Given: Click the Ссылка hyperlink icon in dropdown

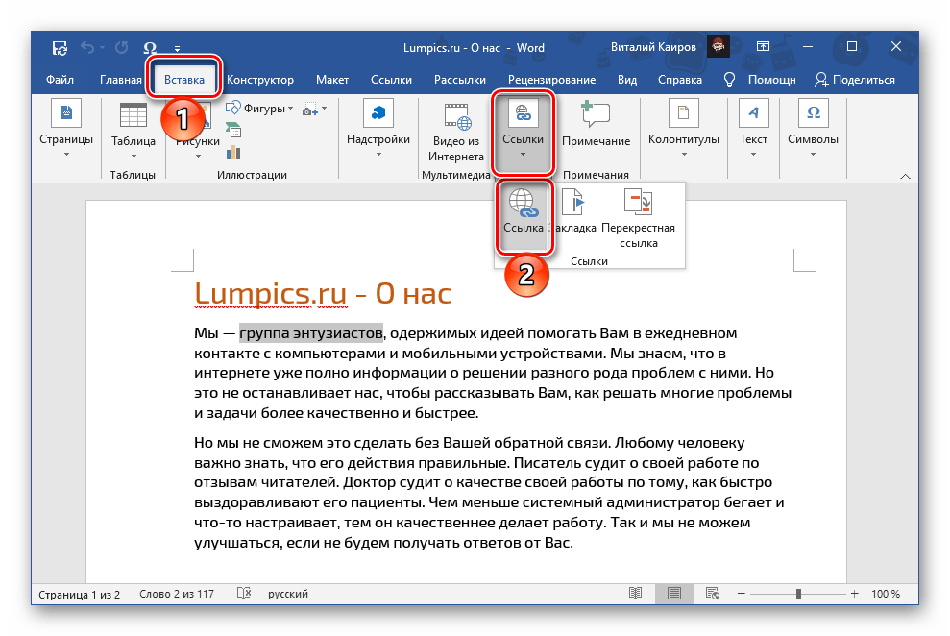Looking at the screenshot, I should [524, 204].
